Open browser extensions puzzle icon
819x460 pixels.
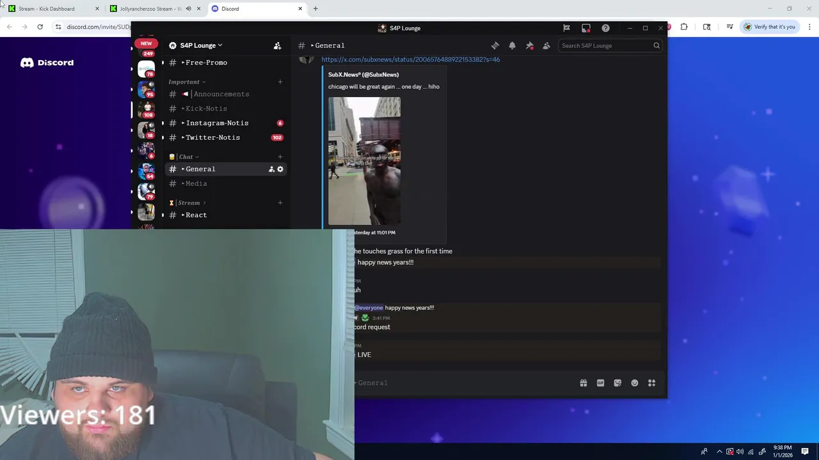coord(684,27)
